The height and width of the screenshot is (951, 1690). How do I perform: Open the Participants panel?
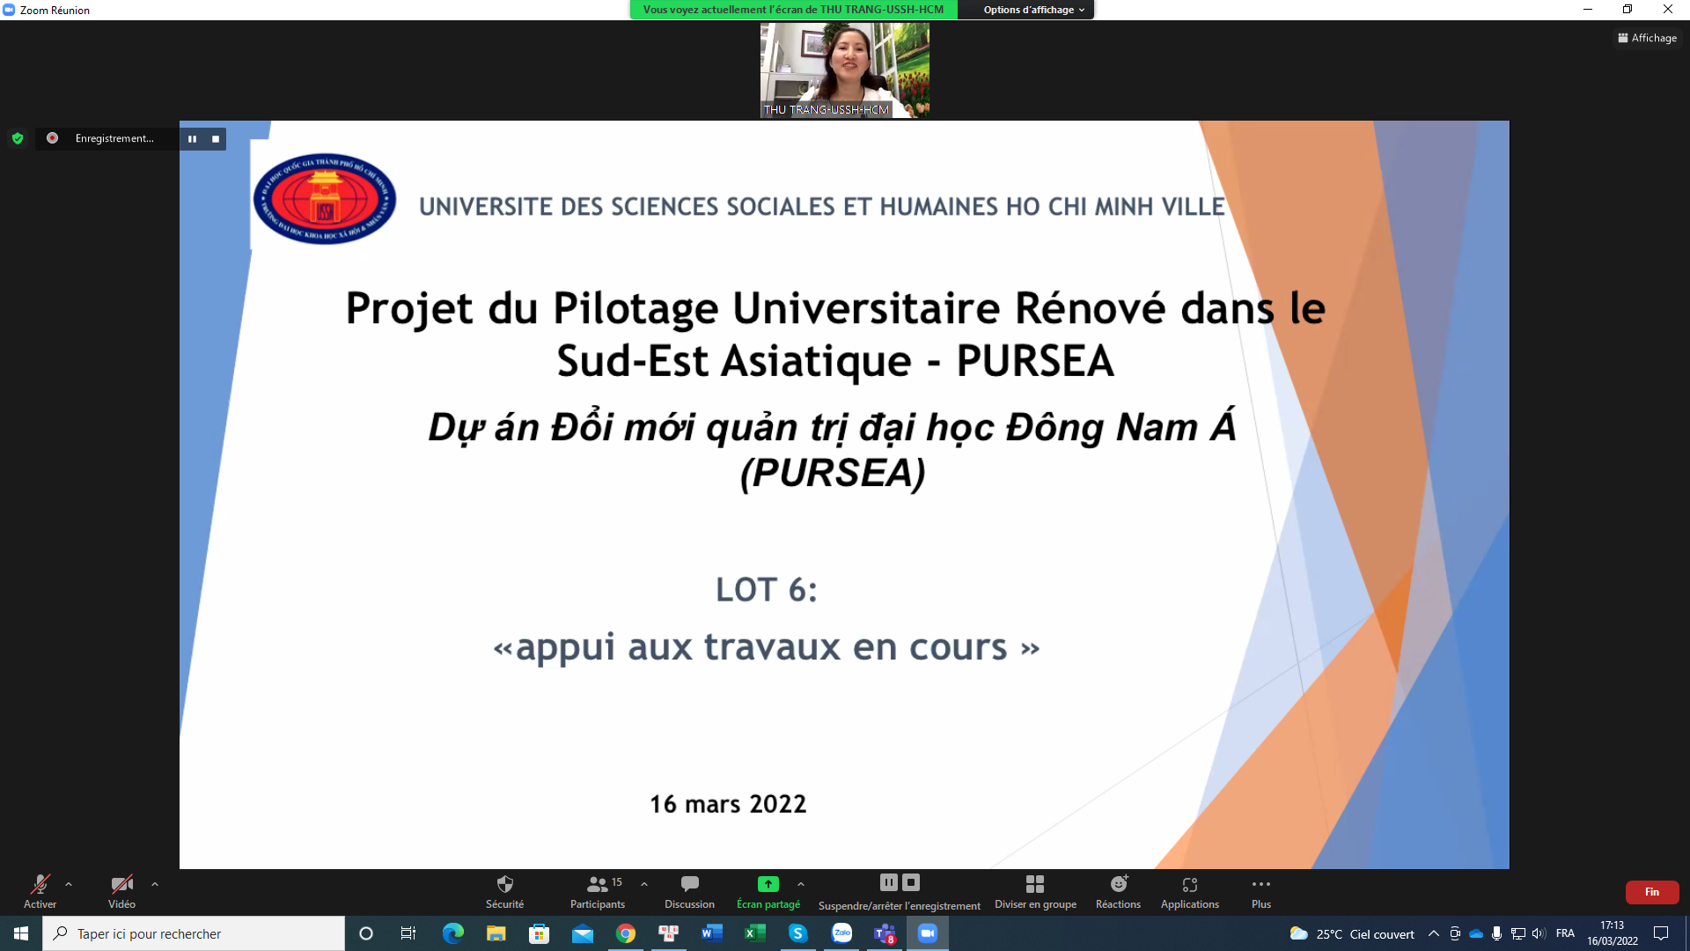(598, 884)
